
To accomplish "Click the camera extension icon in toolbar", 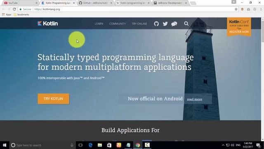I will [x=248, y=9].
